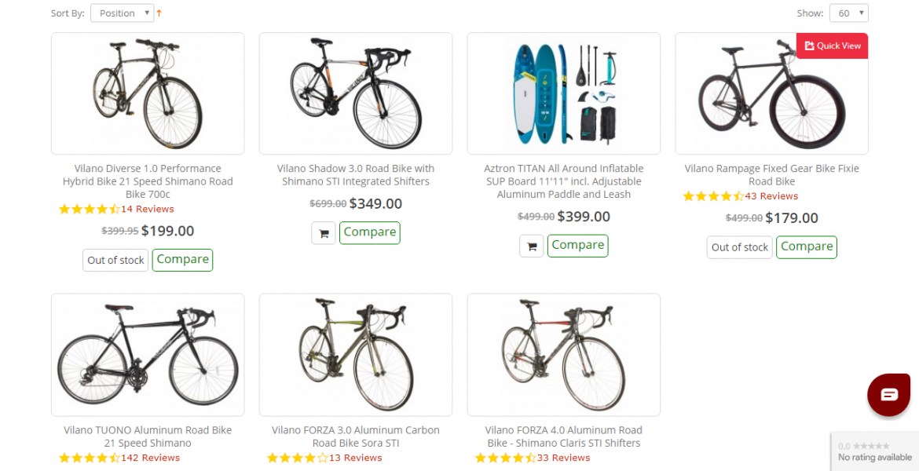This screenshot has width=919, height=471.
Task: Add Vilano Shadow 3.0 to cart
Action: [x=324, y=233]
